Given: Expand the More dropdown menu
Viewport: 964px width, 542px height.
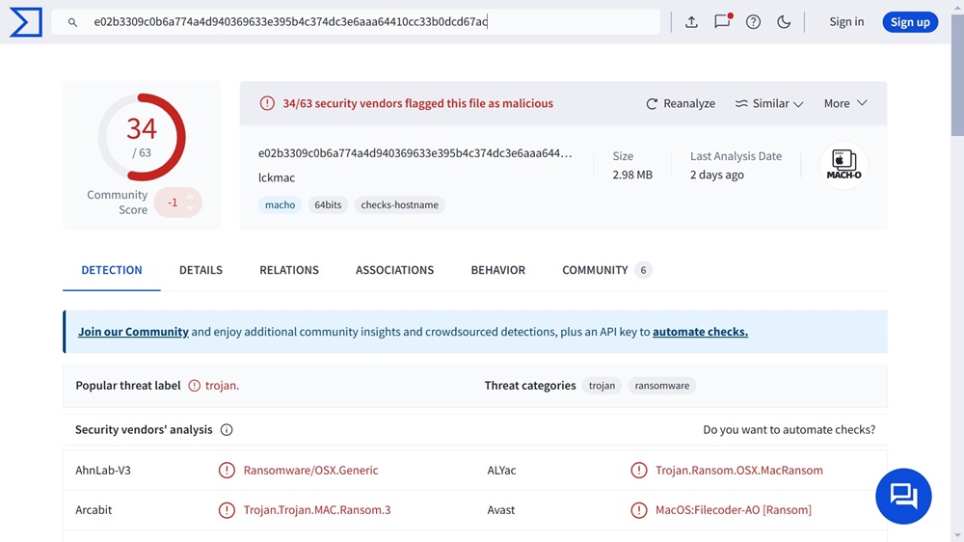Looking at the screenshot, I should [x=845, y=103].
